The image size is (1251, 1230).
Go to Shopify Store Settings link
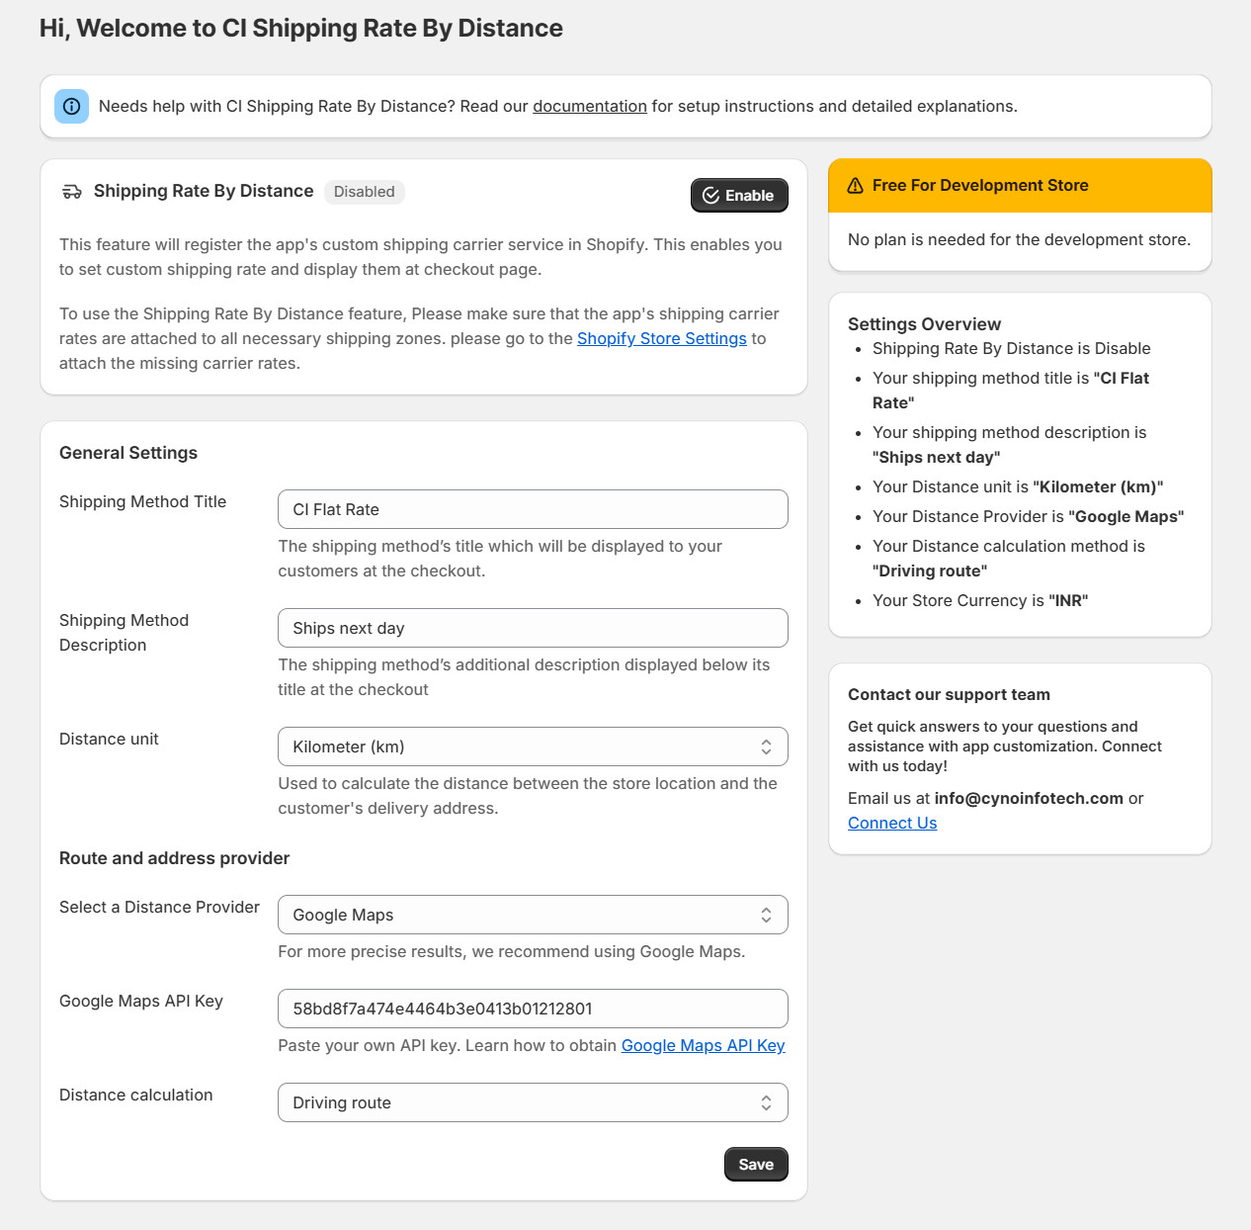[x=662, y=338]
